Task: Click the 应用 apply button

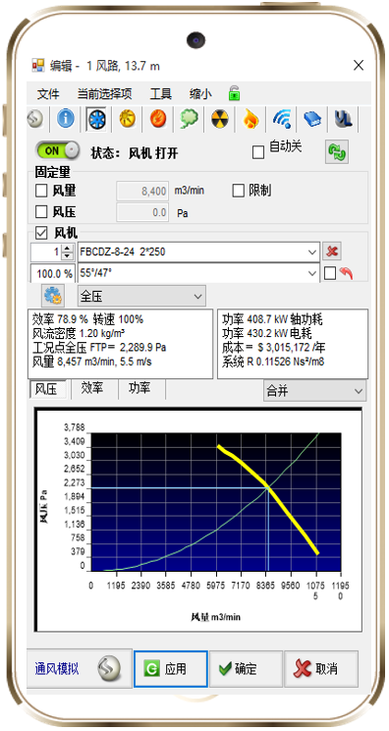Action: point(171,669)
